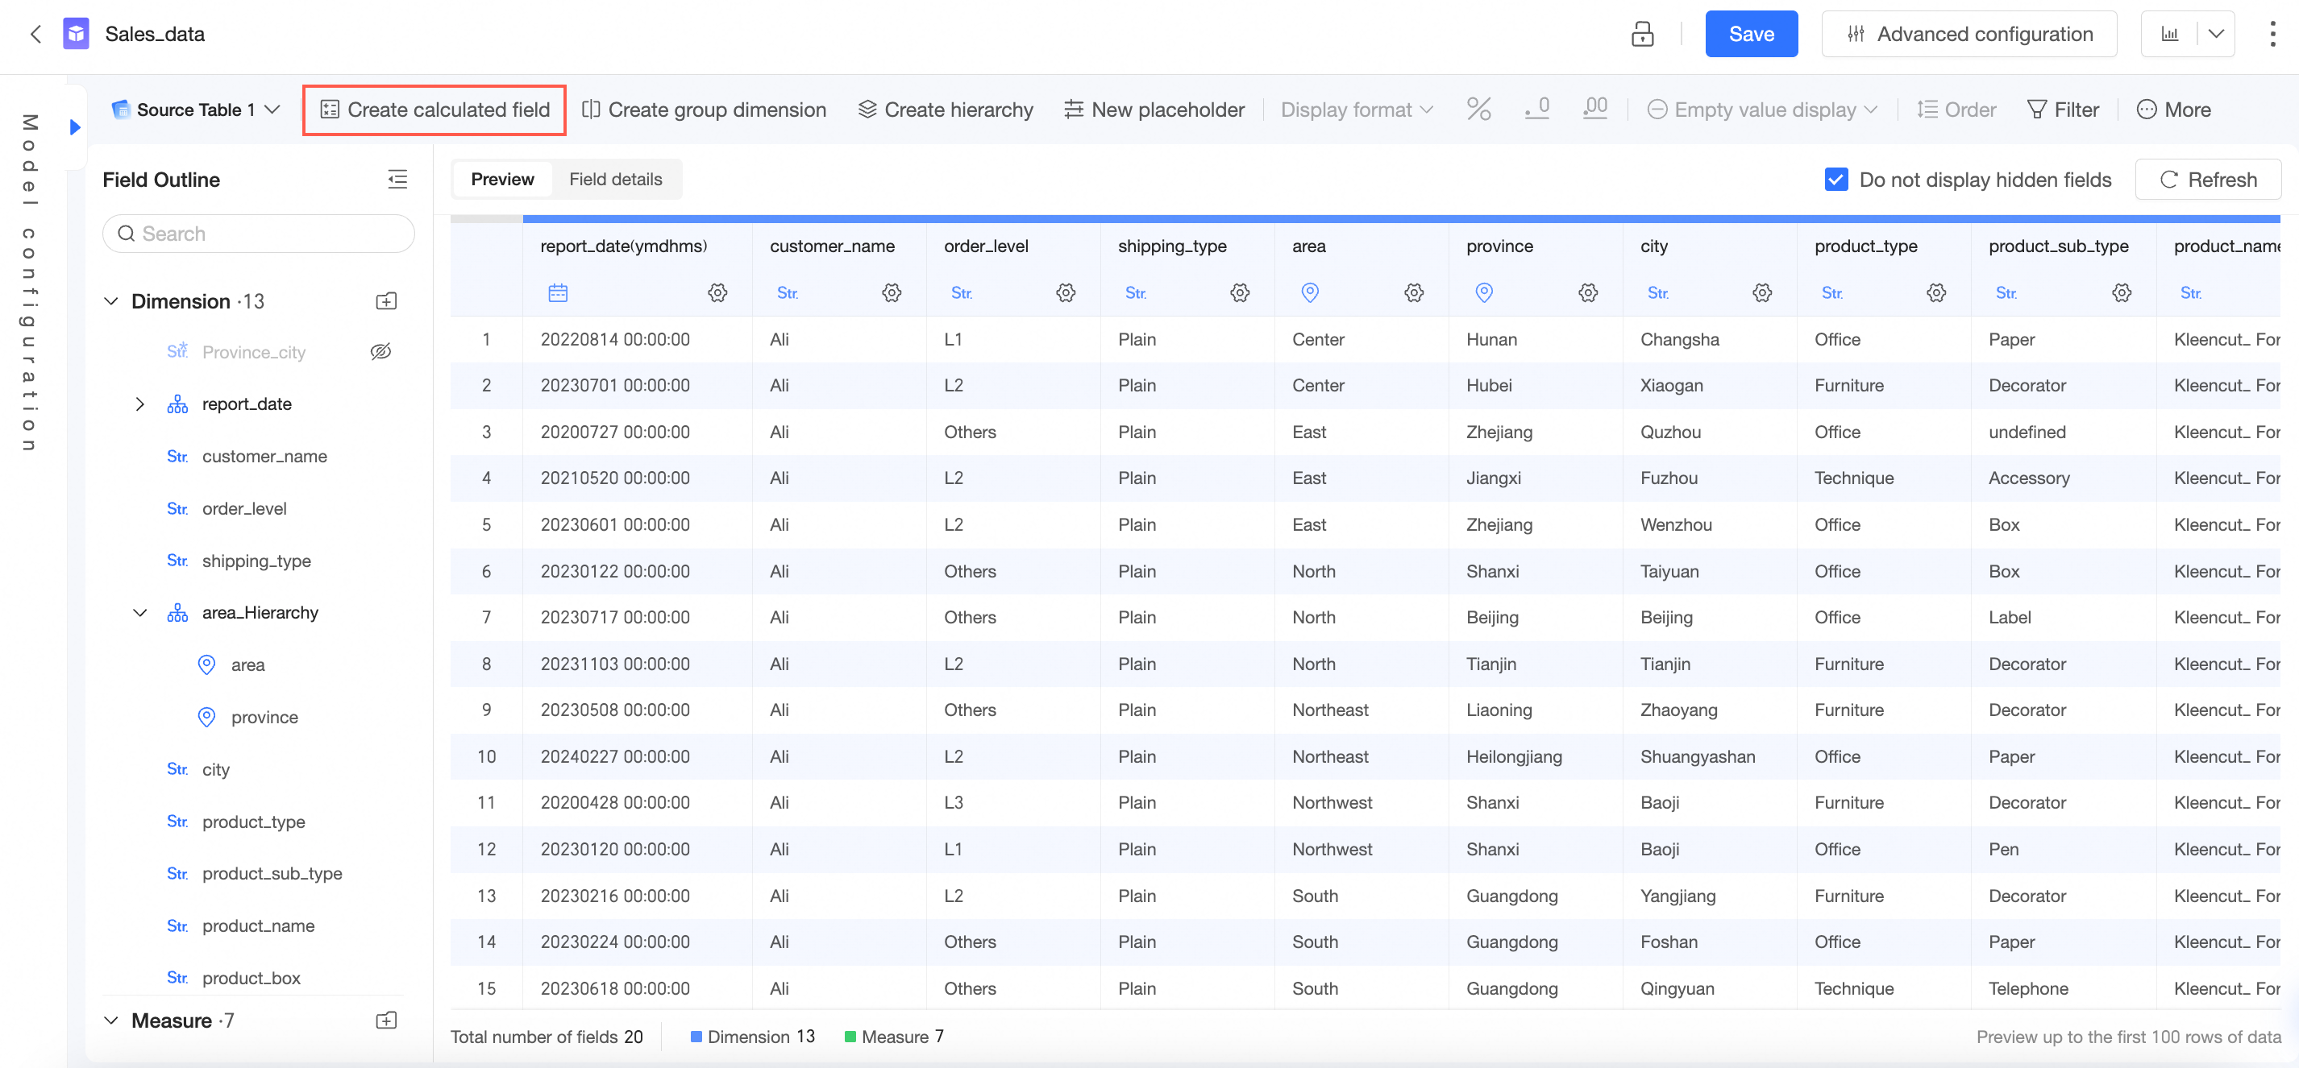The image size is (2299, 1068).
Task: Toggle visibility of Province_city field
Action: (380, 351)
